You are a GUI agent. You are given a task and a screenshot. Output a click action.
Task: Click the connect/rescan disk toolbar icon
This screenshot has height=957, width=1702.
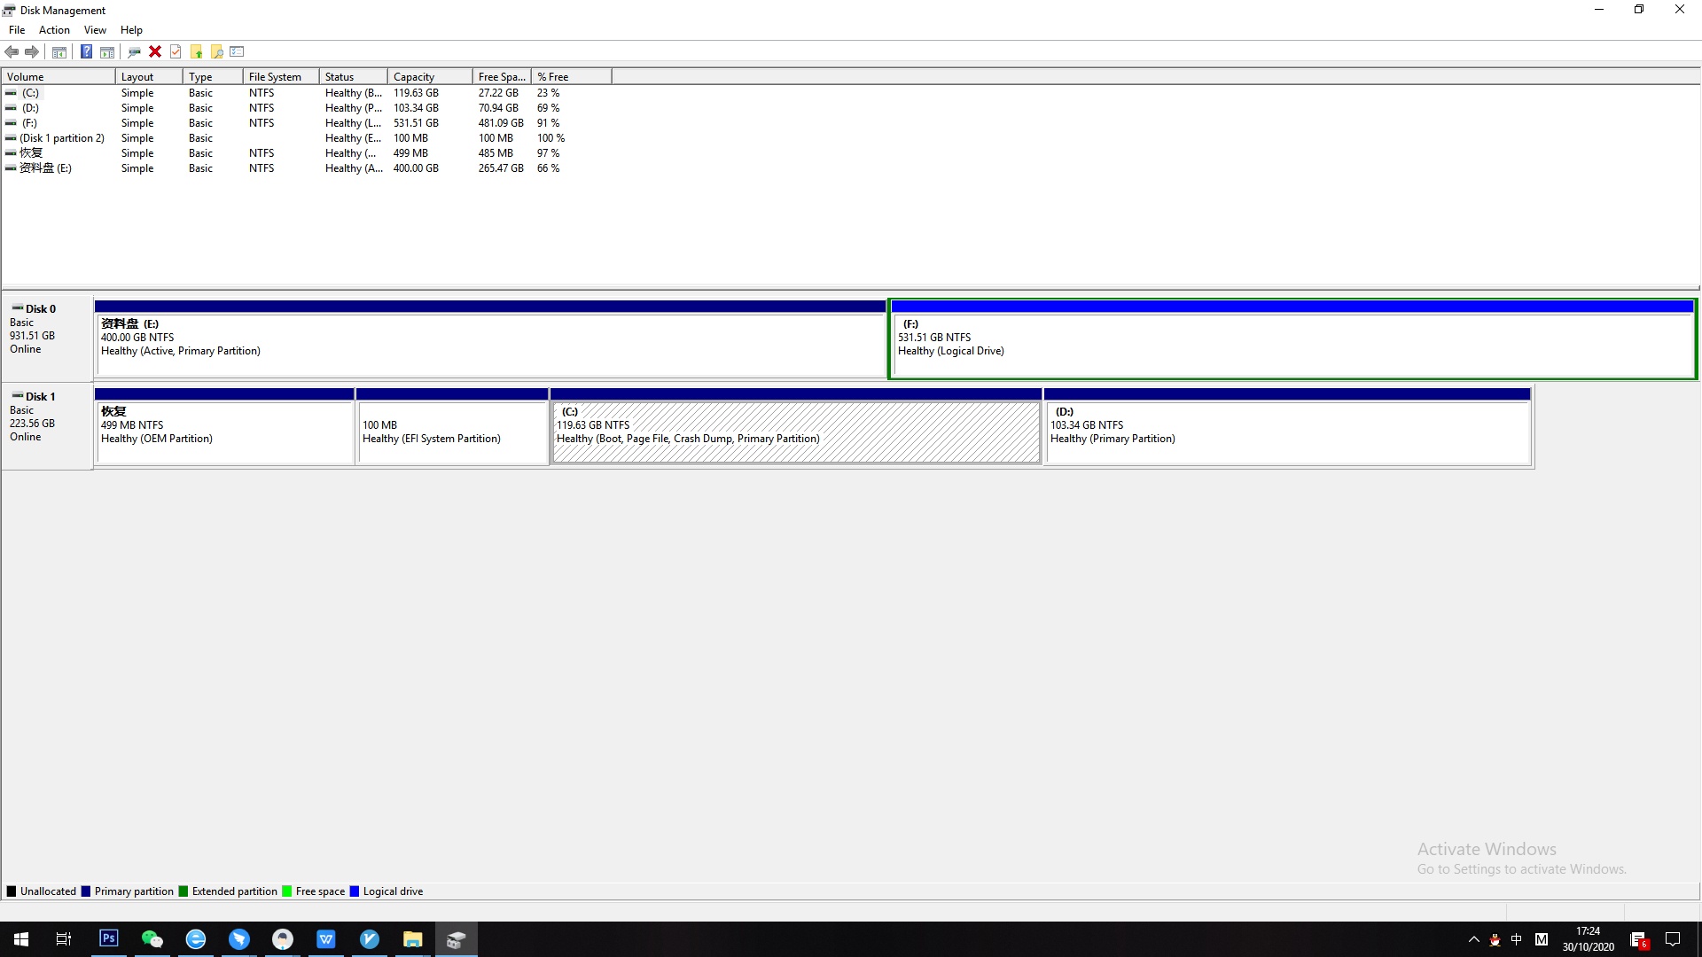134,51
